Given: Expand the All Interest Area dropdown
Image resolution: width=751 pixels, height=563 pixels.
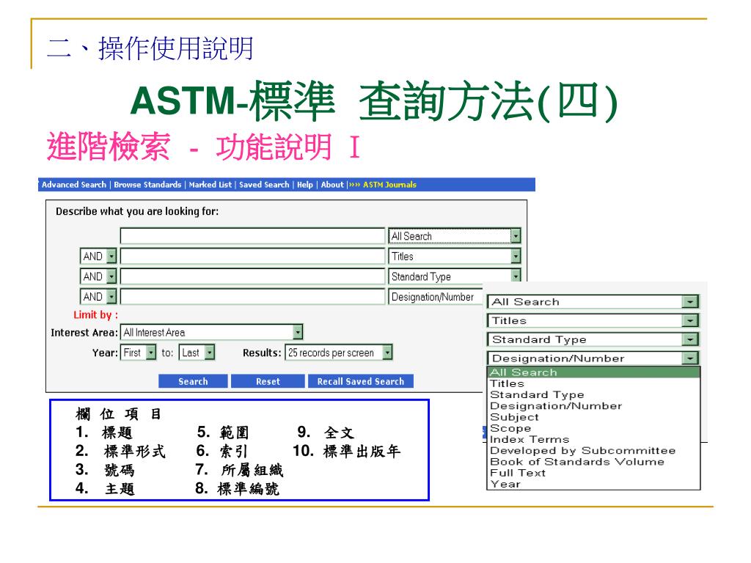Looking at the screenshot, I should pyautogui.click(x=211, y=332).
